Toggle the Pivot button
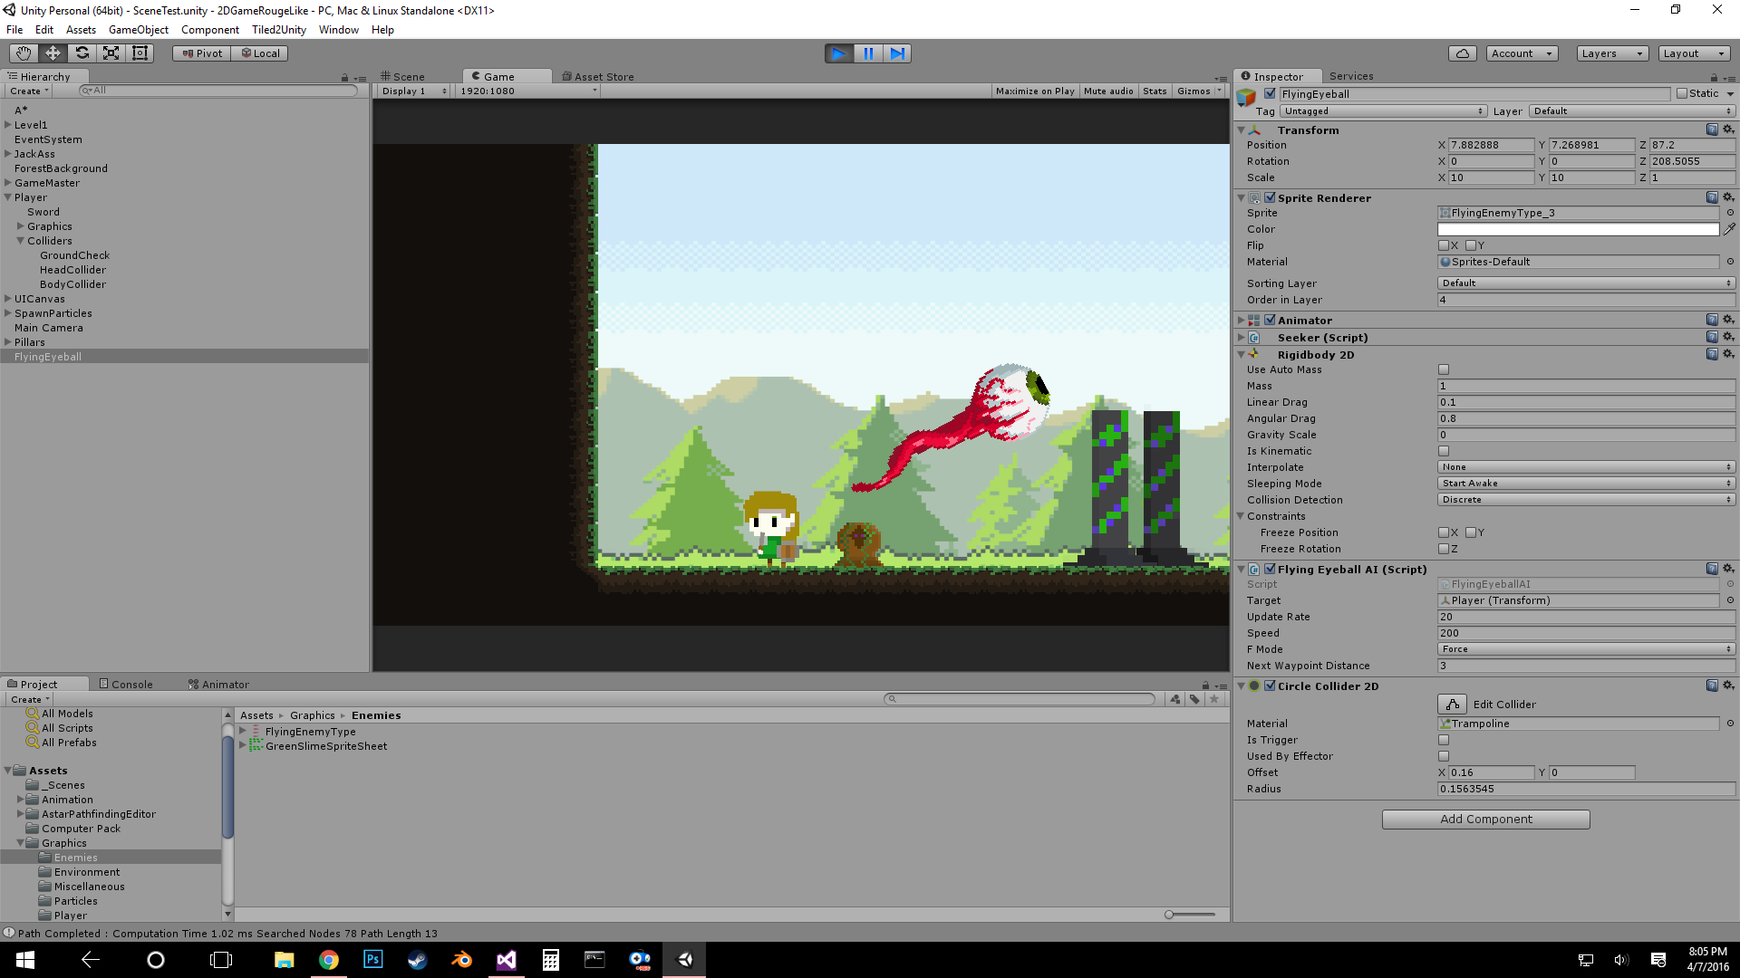 (x=202, y=53)
